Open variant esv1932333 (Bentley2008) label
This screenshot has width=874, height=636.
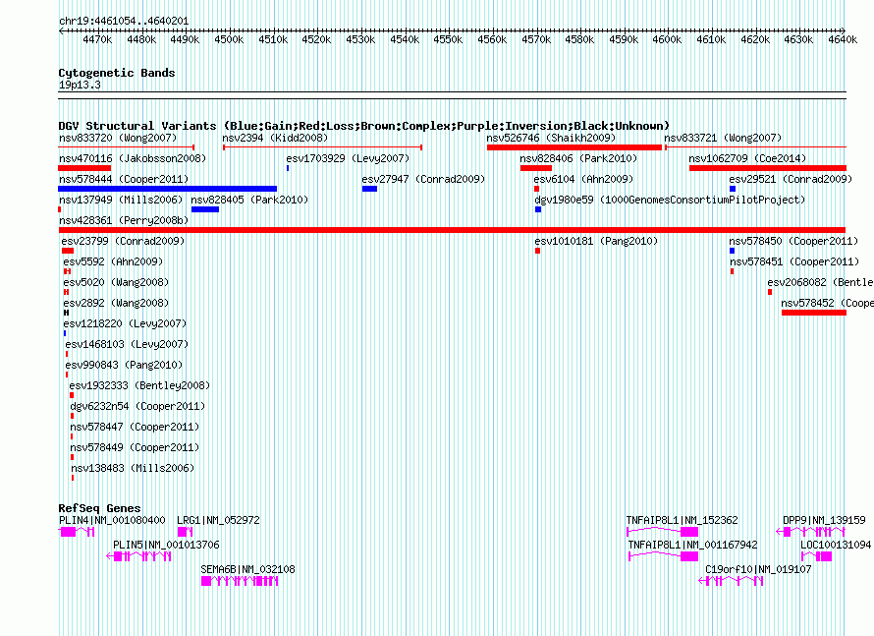[x=139, y=385]
